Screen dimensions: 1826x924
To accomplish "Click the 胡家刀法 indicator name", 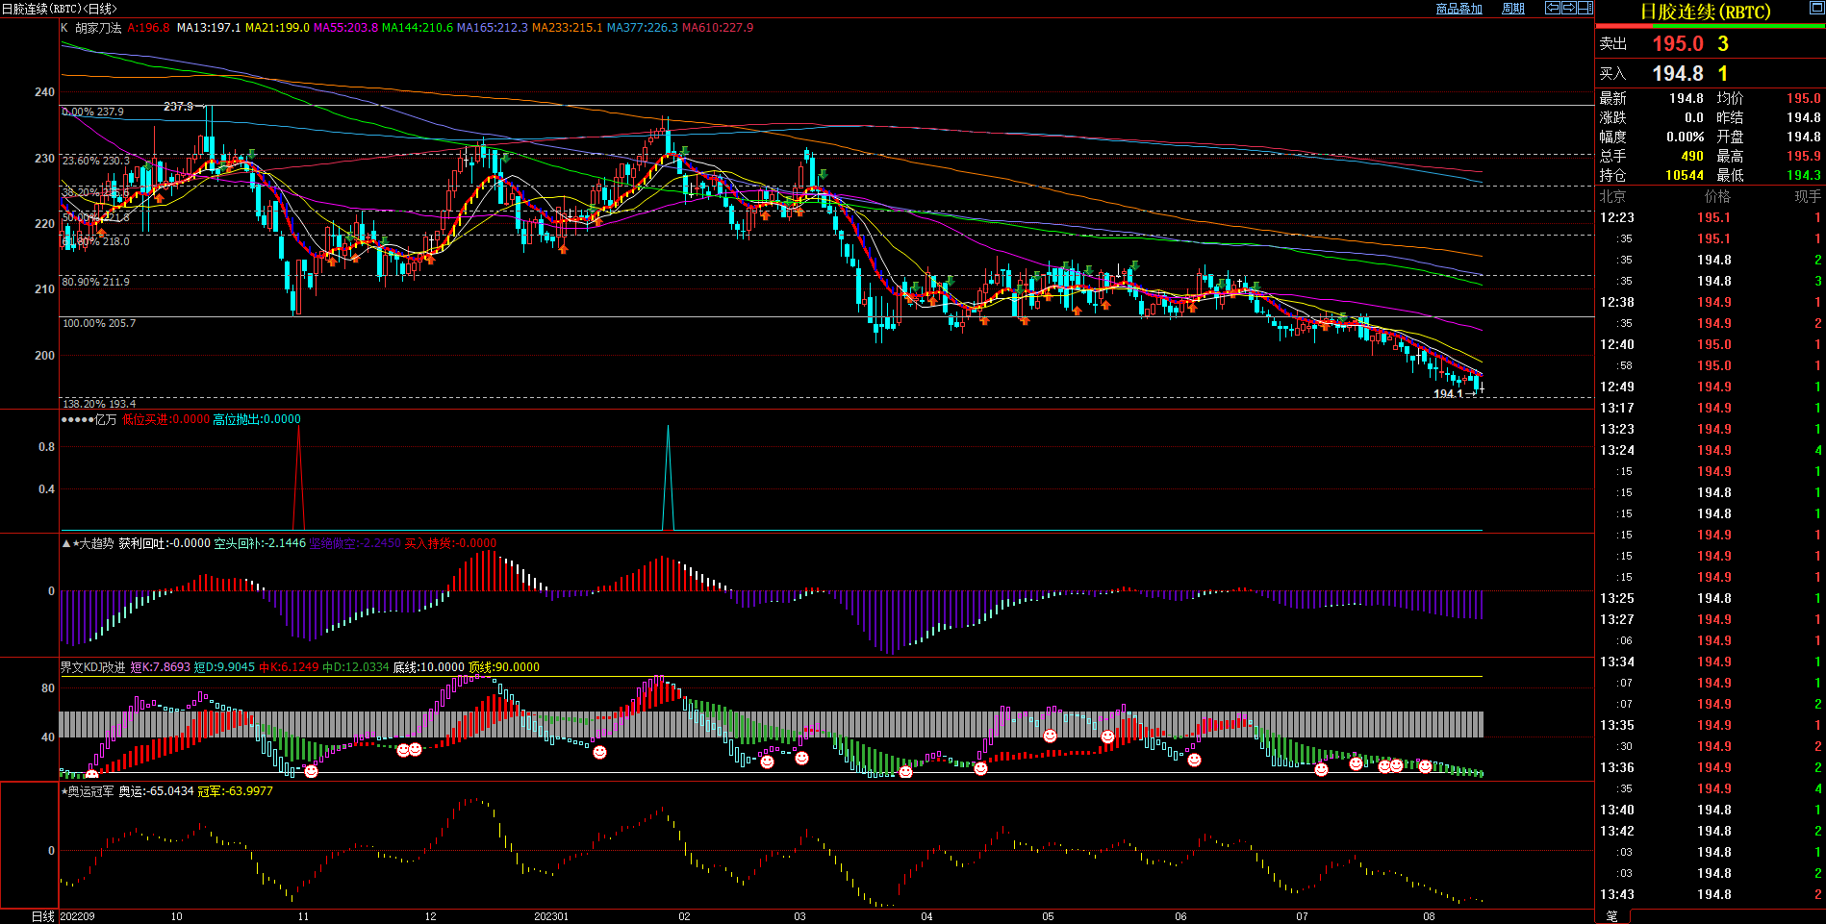I will point(98,28).
